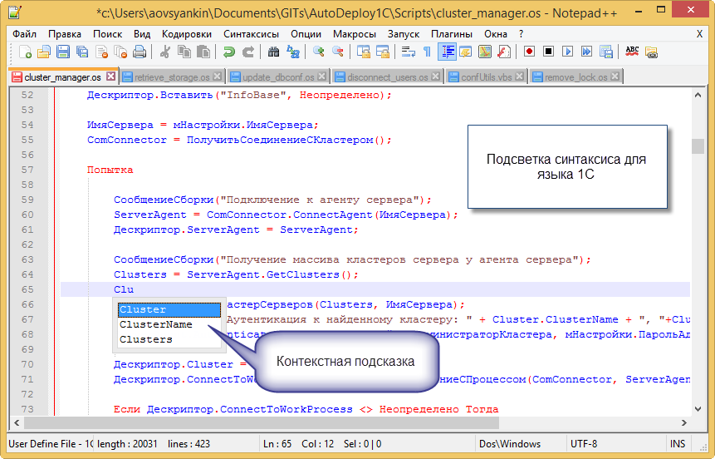Screen dimensions: 715x459
Task: Click the Zoom In magnifier icon
Action: click(x=318, y=52)
